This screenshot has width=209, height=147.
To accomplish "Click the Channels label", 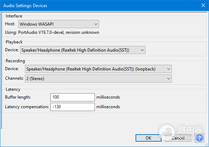I will [x=14, y=78].
